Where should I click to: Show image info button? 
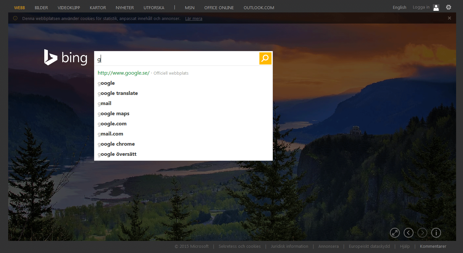pyautogui.click(x=436, y=233)
